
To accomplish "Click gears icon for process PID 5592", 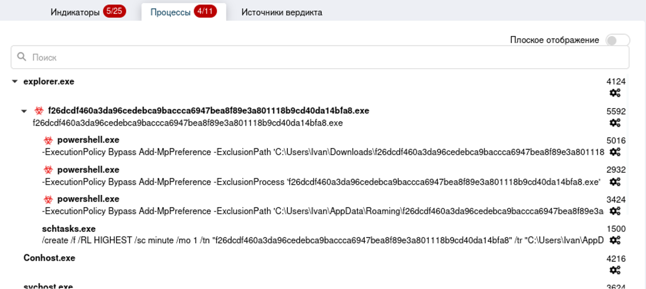I will coord(615,123).
